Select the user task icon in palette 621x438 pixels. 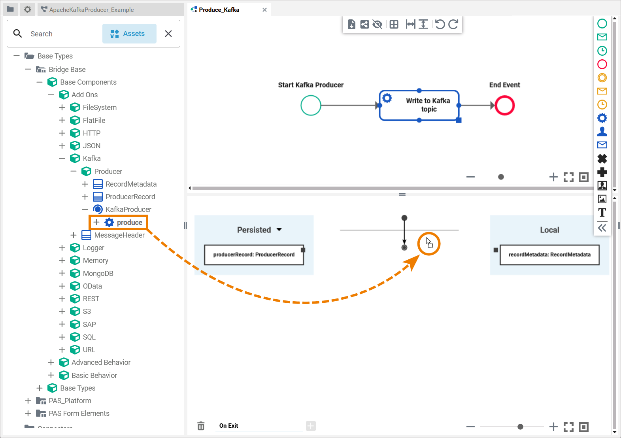click(x=602, y=131)
